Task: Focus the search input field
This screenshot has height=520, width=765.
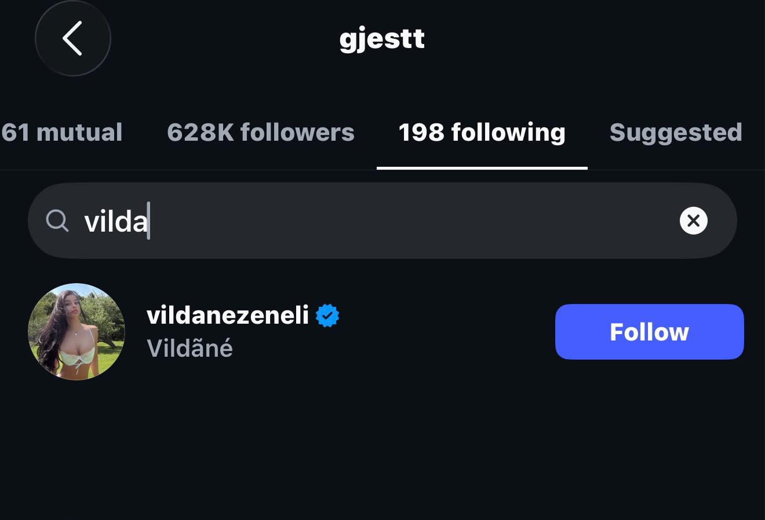Action: [x=382, y=221]
